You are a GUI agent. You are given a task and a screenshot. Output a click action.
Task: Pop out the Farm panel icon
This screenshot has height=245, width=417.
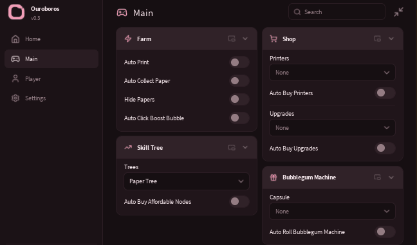(x=232, y=39)
